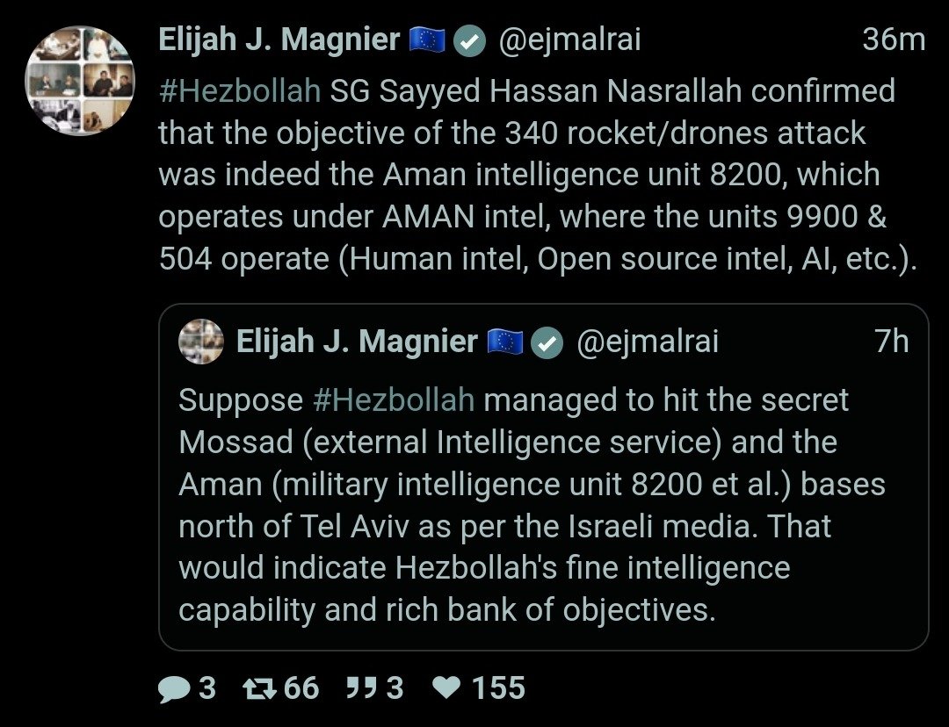This screenshot has width=949, height=727.
Task: Open small avatar in quoted tweet
Action: tap(201, 342)
